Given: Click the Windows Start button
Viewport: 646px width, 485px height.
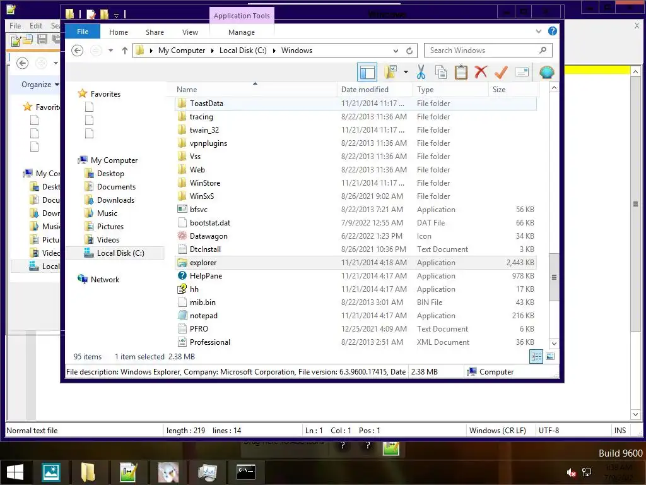Looking at the screenshot, I should tap(15, 472).
